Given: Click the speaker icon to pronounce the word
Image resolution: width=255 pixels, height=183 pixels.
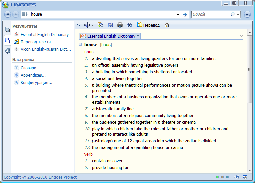Looking at the screenshot, I should (87, 25).
